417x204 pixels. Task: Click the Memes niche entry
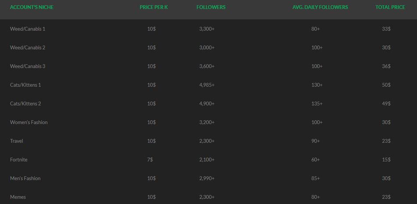pyautogui.click(x=18, y=197)
